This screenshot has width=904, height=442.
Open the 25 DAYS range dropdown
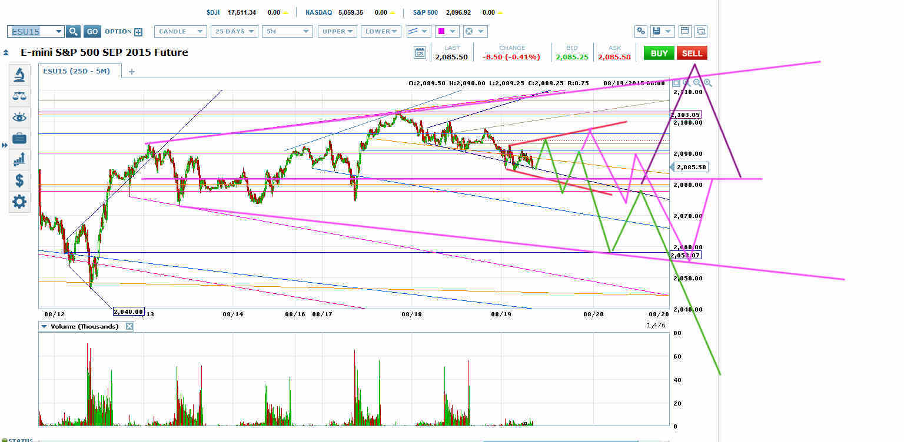pyautogui.click(x=234, y=32)
